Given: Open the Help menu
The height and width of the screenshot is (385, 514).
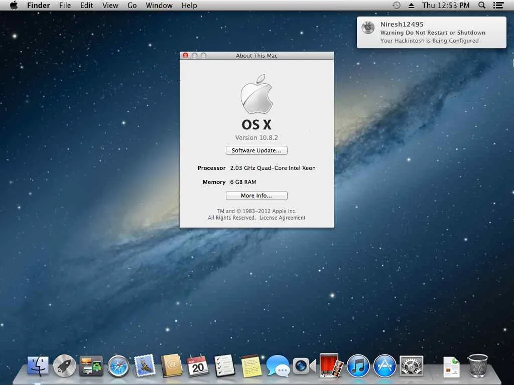Looking at the screenshot, I should coord(189,5).
